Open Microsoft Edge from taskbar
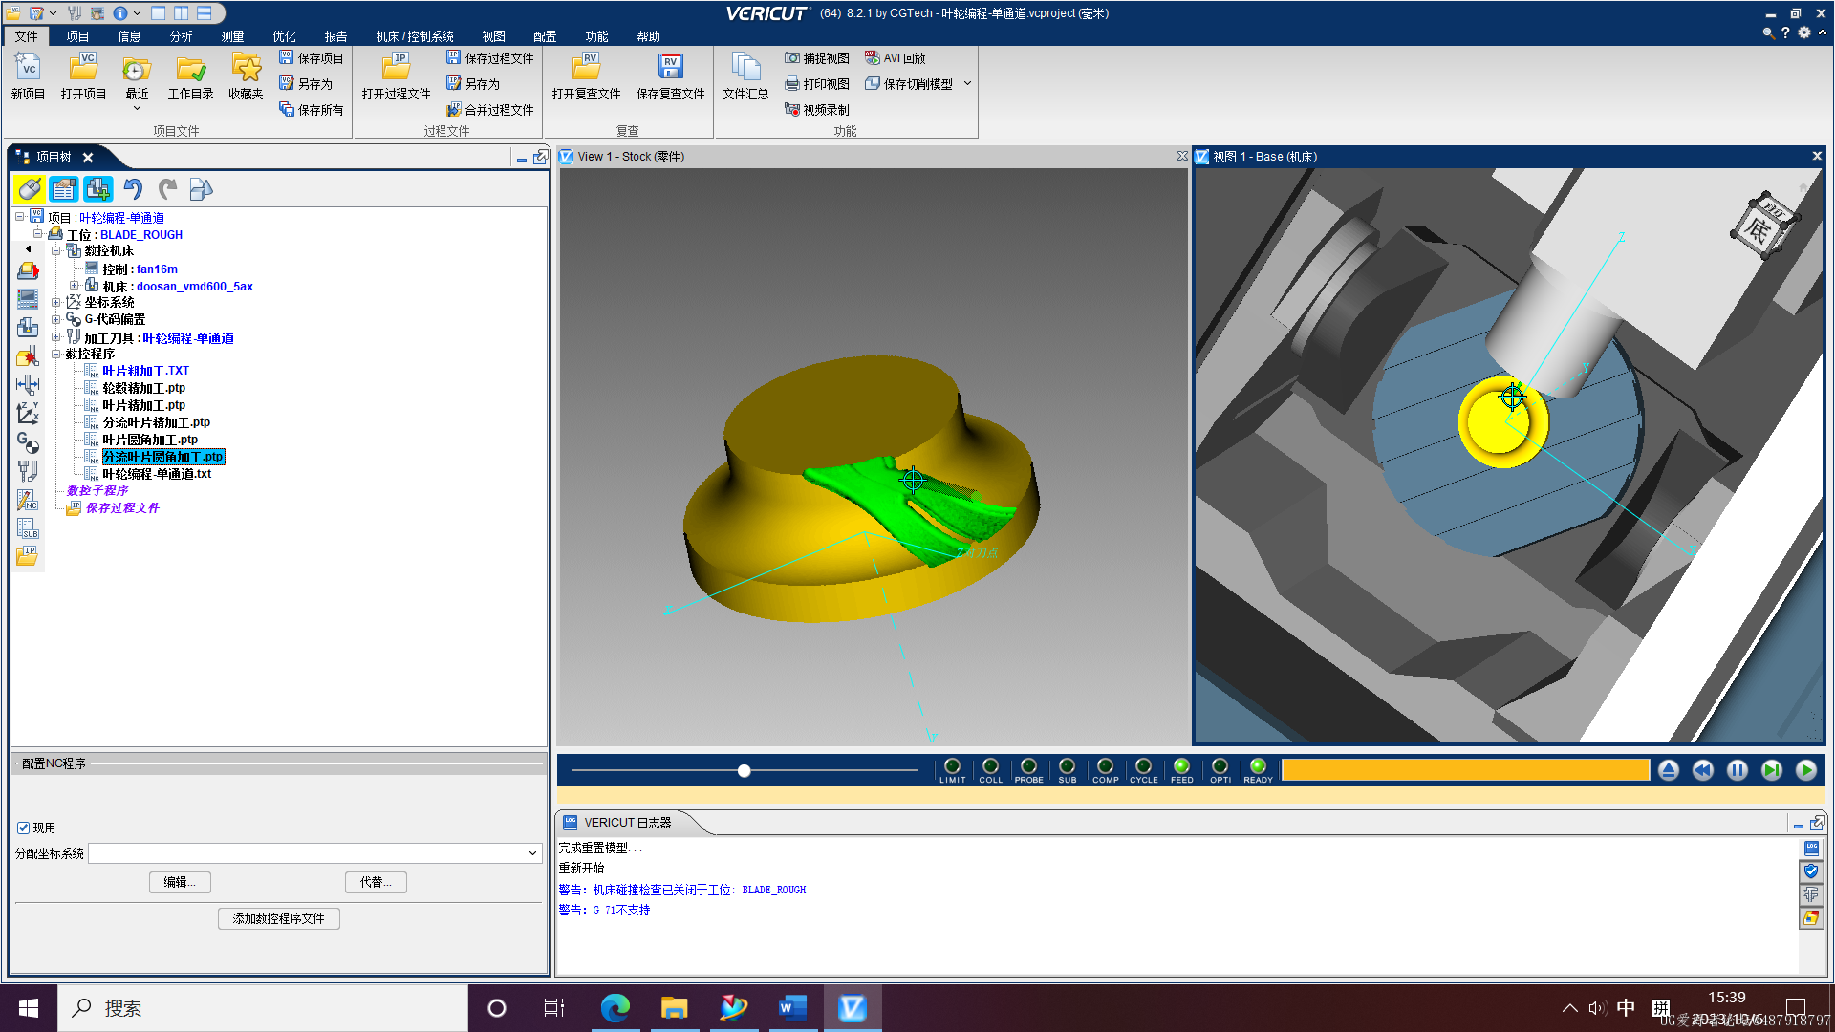The width and height of the screenshot is (1835, 1032). coord(615,1008)
